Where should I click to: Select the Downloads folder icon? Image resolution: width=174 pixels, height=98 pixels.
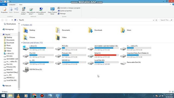(x=91, y=30)
